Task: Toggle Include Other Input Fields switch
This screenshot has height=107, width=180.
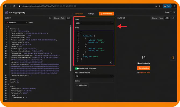Action: click(x=77, y=68)
